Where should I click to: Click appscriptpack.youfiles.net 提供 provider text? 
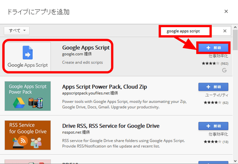90,93
